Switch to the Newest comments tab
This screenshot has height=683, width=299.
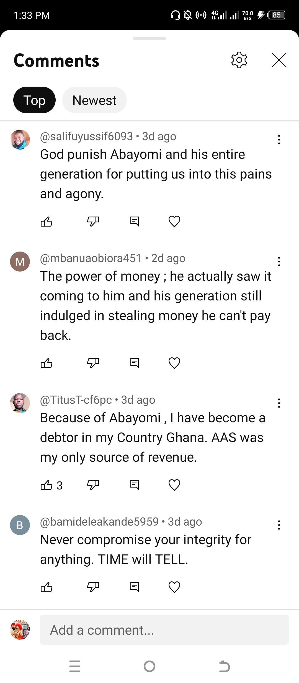[94, 100]
